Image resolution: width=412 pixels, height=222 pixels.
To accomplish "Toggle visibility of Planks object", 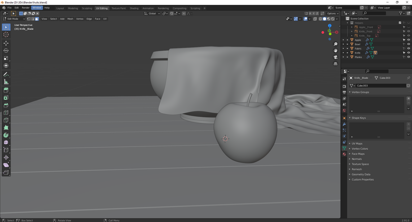I will (408, 57).
